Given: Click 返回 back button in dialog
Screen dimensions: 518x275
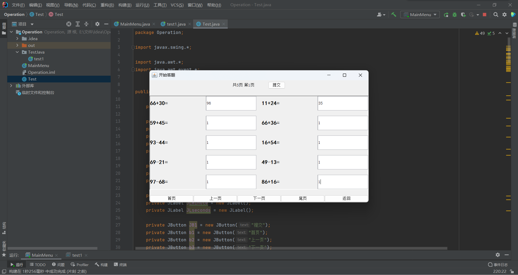Looking at the screenshot, I should coord(346,199).
